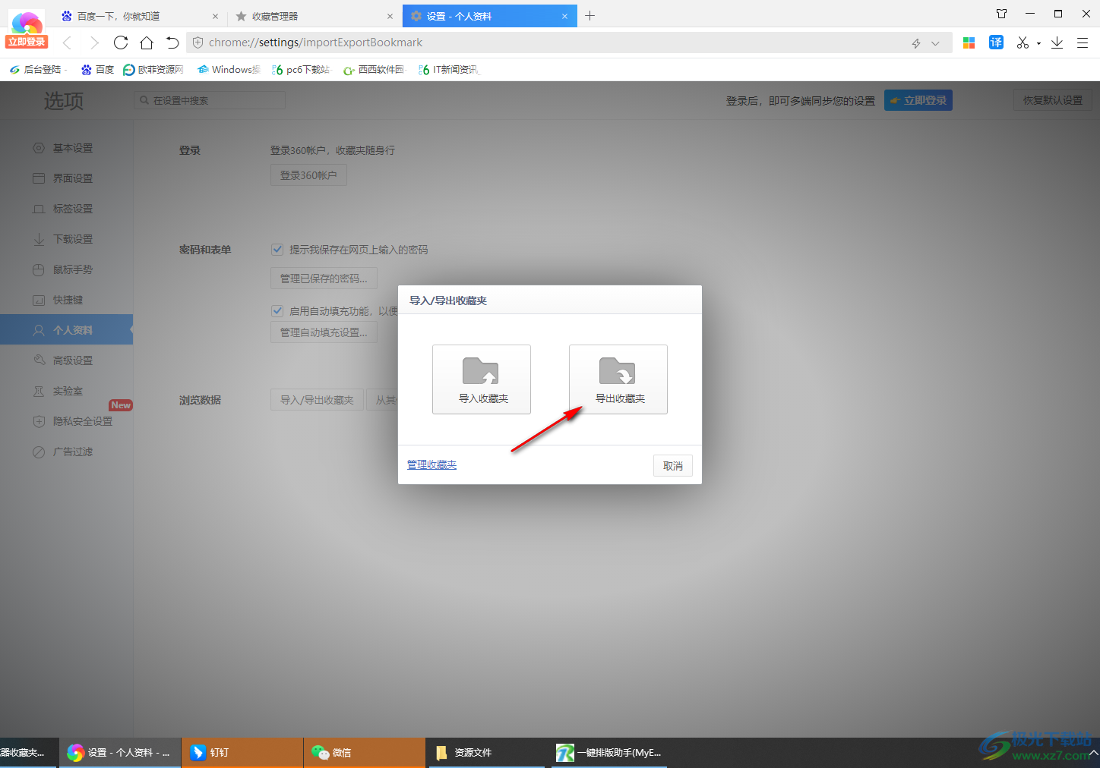Click the 登录360帐户 button
Image resolution: width=1100 pixels, height=768 pixels.
tap(308, 175)
